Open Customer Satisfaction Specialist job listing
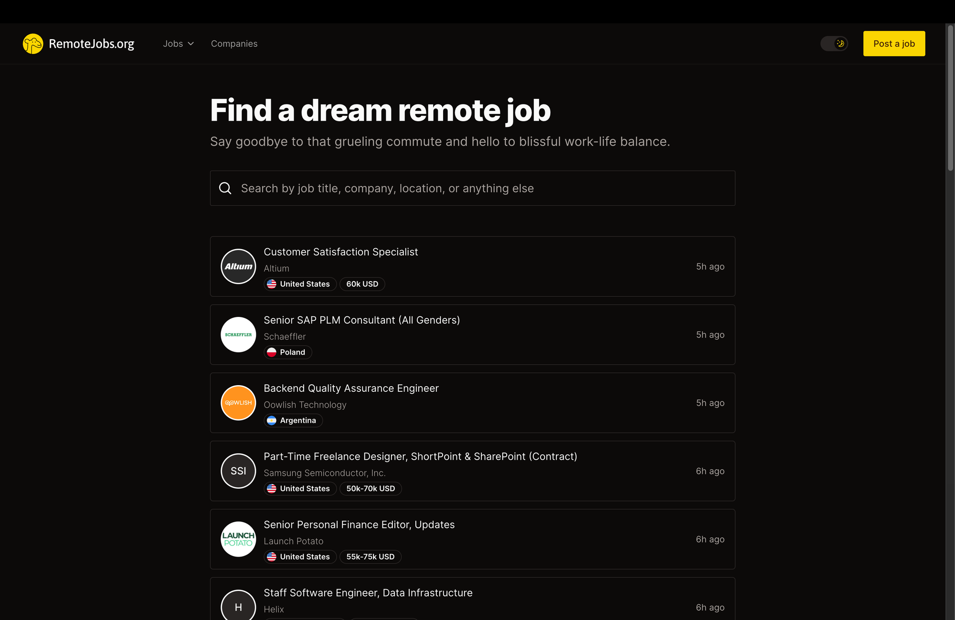The width and height of the screenshot is (955, 620). tap(340, 252)
